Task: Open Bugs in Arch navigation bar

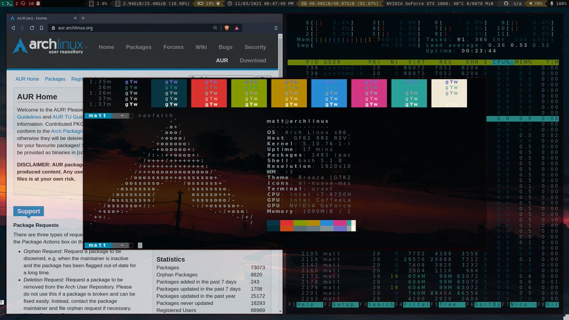Action: 226,47
